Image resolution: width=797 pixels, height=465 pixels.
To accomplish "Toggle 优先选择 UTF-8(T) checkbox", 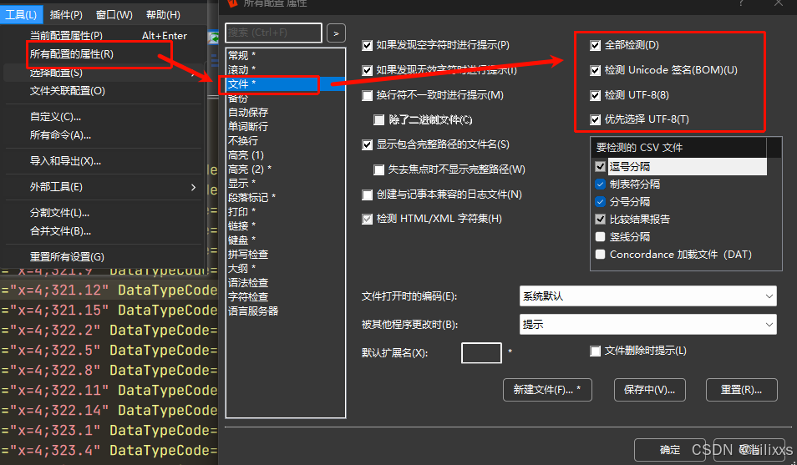I will [x=595, y=119].
